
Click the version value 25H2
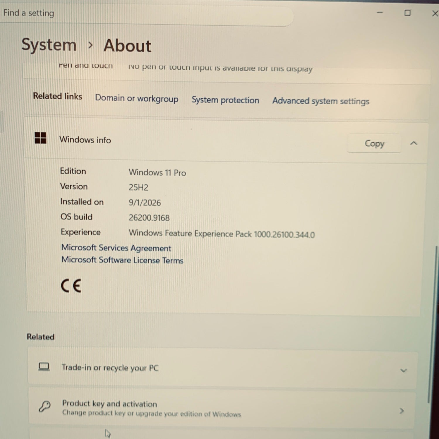tap(138, 187)
